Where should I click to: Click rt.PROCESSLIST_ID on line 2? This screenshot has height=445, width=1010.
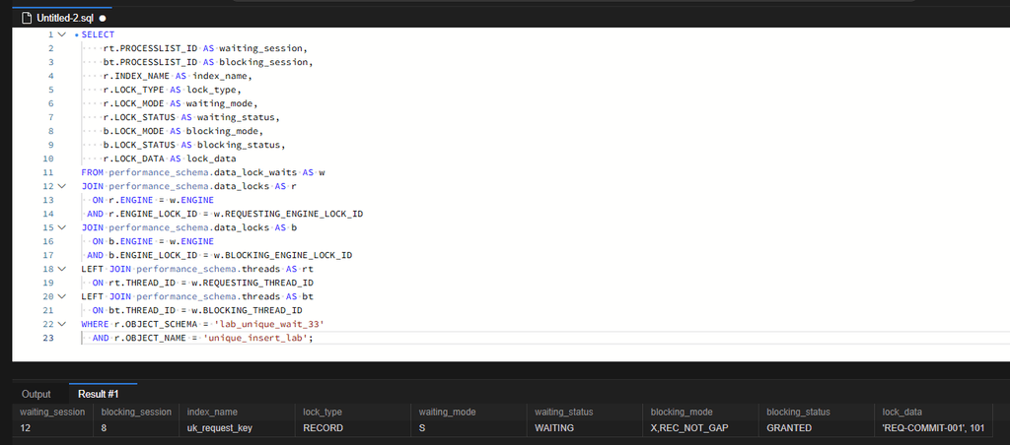pyautogui.click(x=150, y=48)
